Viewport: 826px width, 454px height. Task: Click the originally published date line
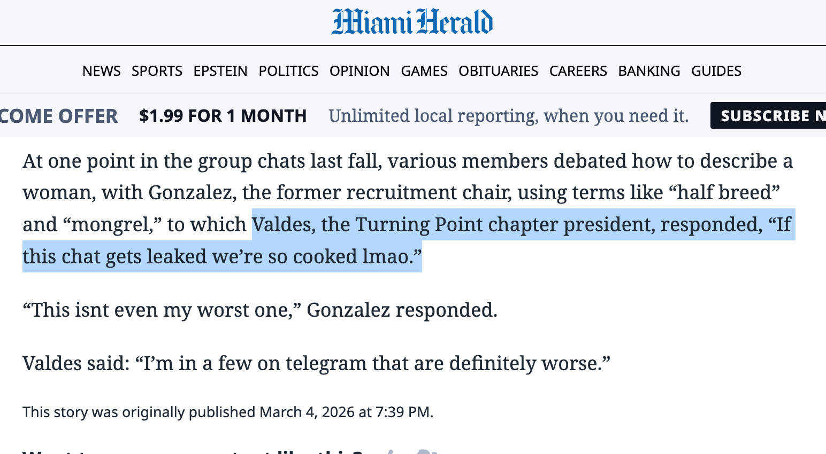pos(228,412)
